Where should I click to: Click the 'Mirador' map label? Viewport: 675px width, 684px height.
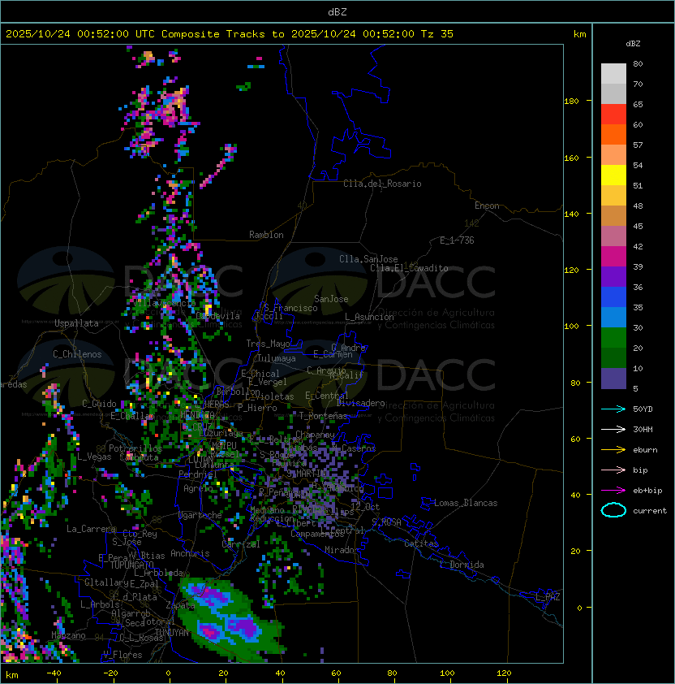(342, 550)
